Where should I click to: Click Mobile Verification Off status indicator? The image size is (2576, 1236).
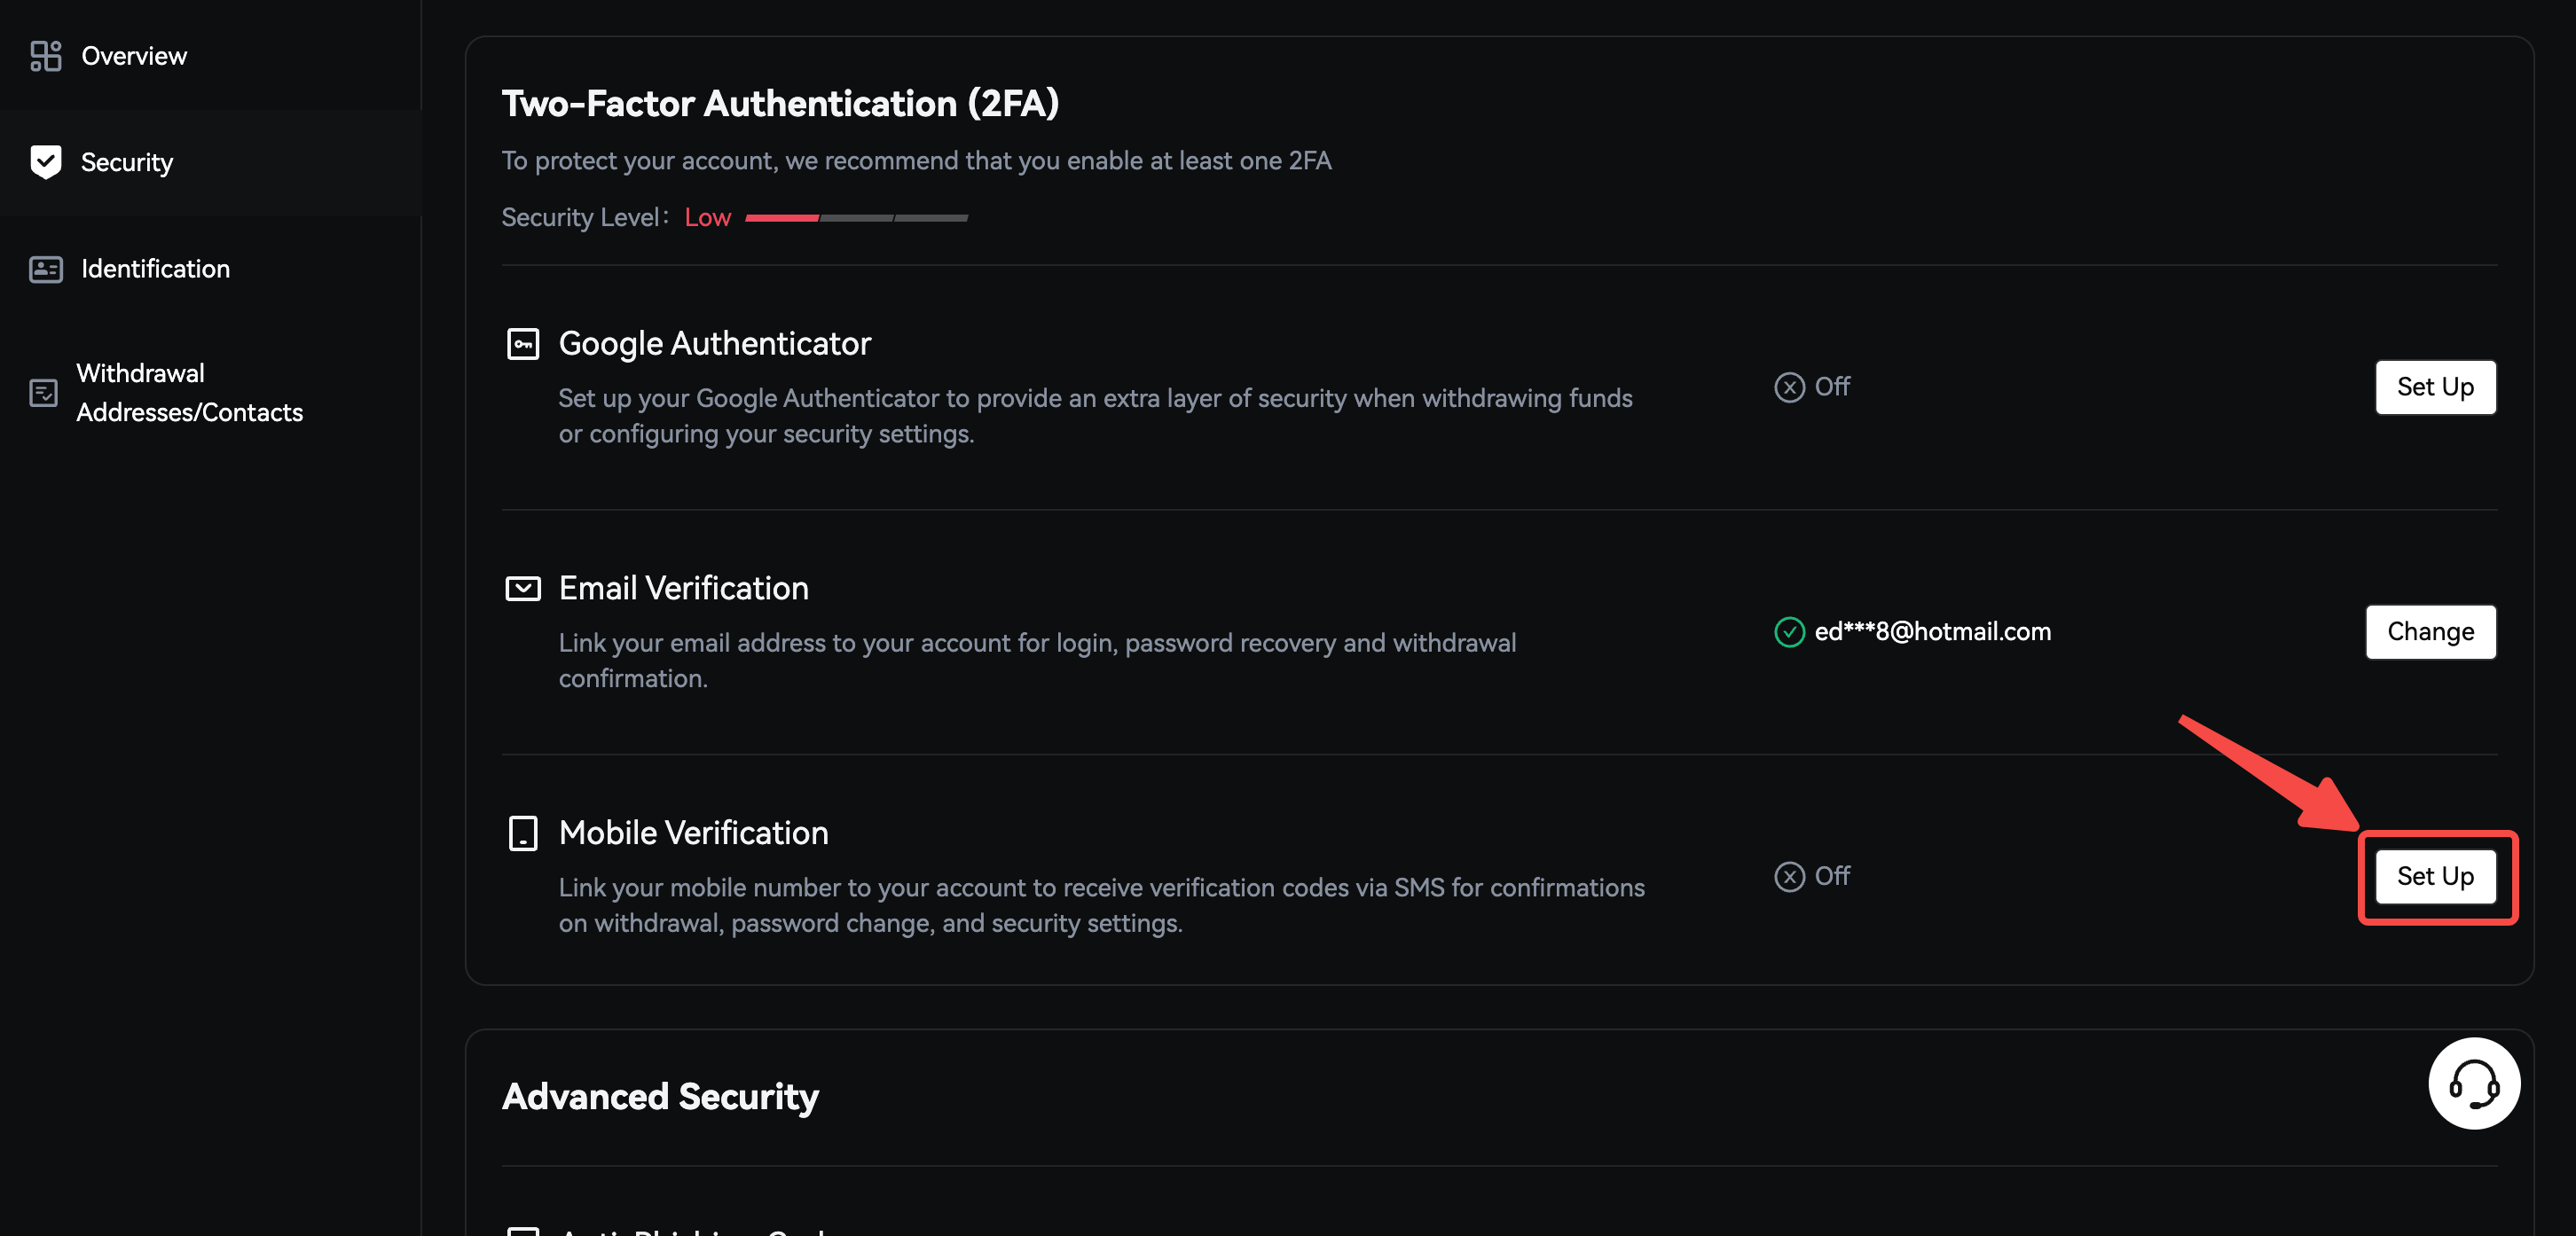tap(1811, 876)
